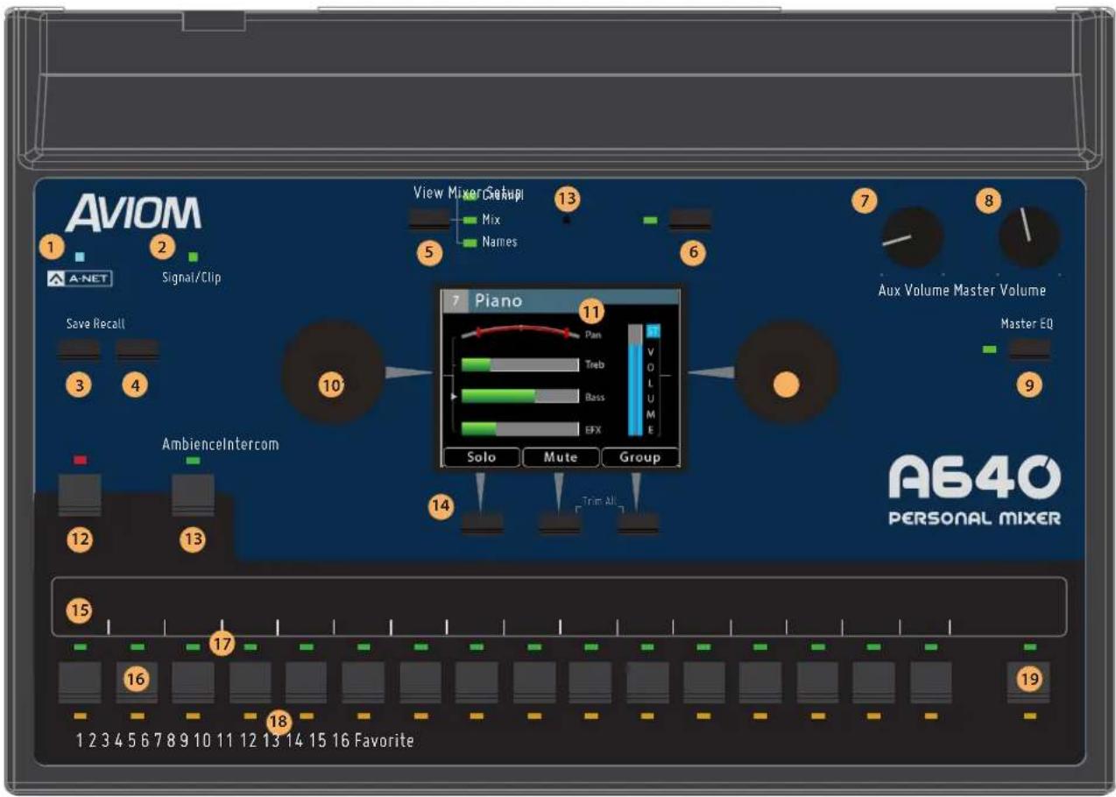Click the yellow LED below the sixteenth channel button
Viewport: 1116px width, 797px height.
pyautogui.click(x=930, y=716)
